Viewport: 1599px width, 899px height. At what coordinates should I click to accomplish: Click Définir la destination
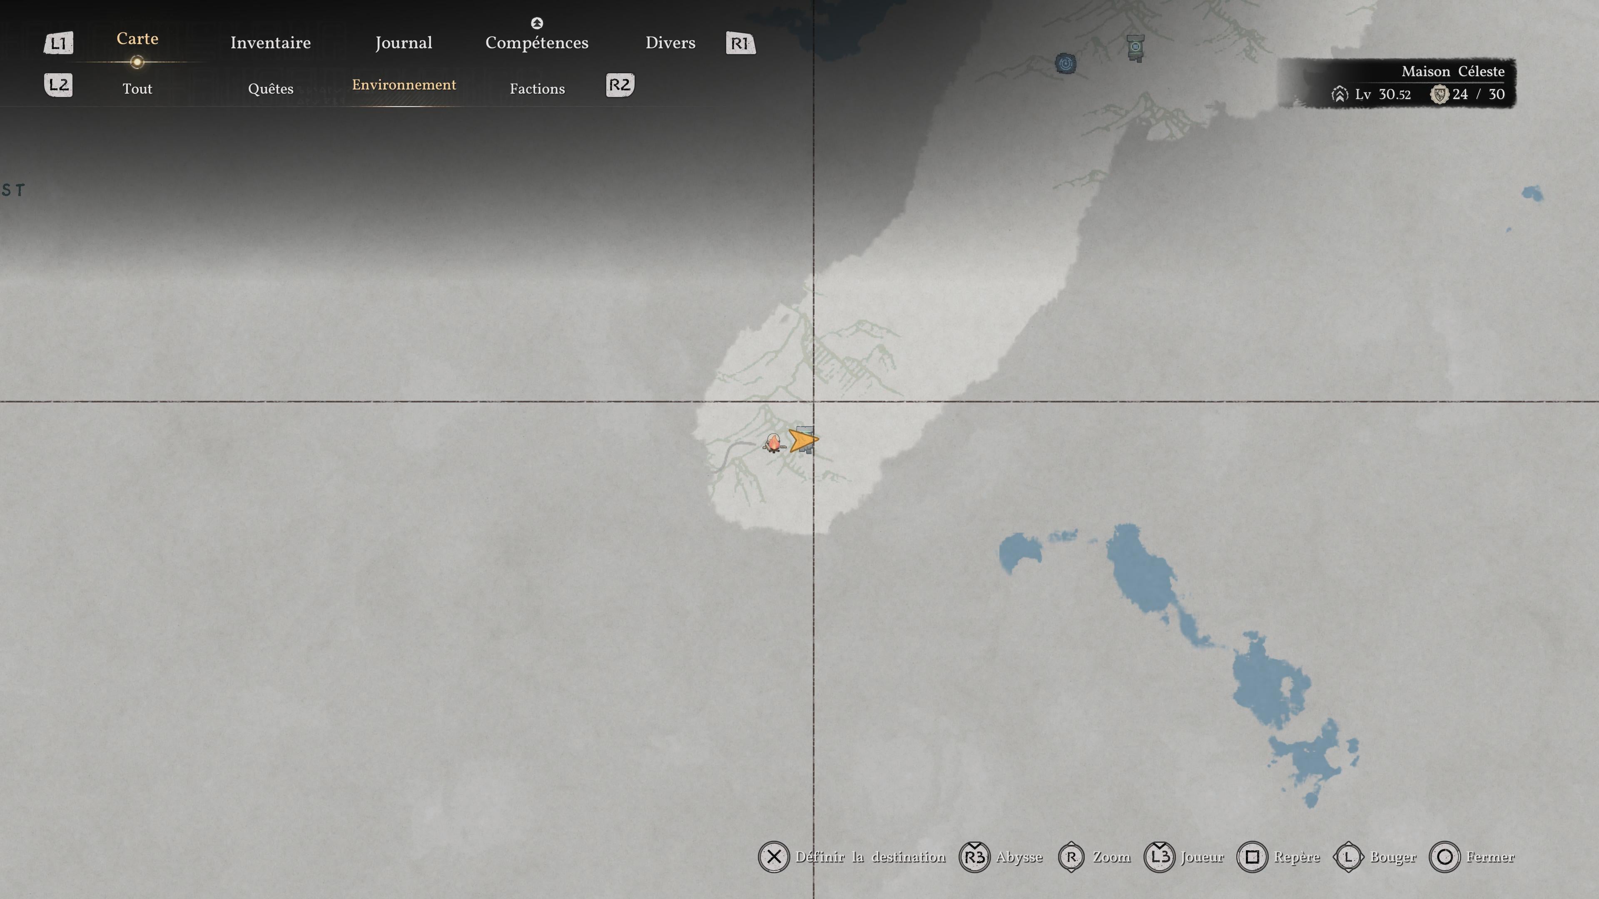(x=870, y=857)
